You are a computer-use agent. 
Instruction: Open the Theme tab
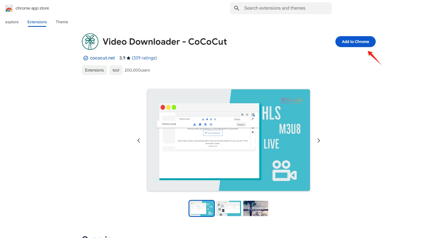(62, 22)
